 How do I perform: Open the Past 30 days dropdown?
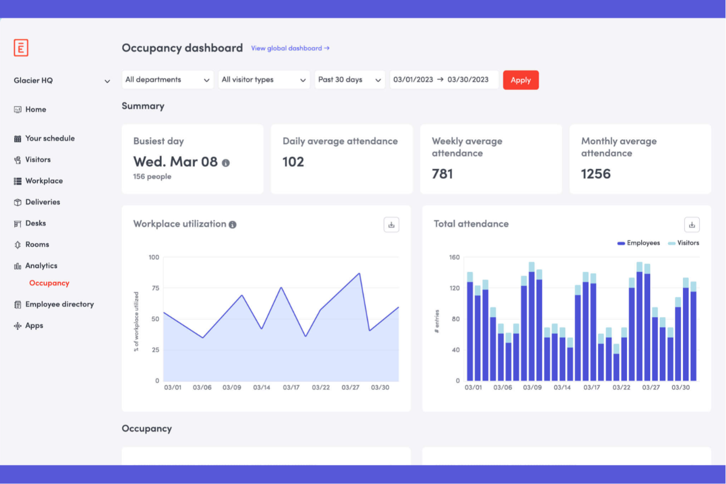[x=350, y=80]
